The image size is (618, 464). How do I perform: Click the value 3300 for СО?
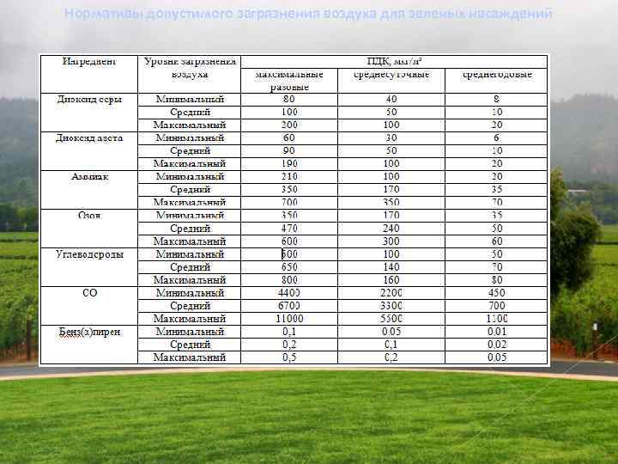coord(391,306)
